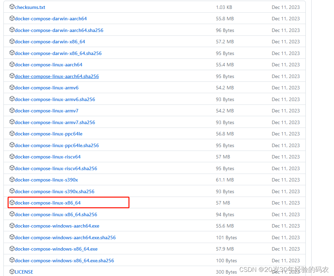Download the checksums.txt file
The width and height of the screenshot is (334, 276).
30,7
